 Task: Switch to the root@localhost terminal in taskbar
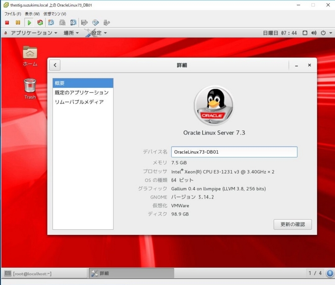click(45, 273)
